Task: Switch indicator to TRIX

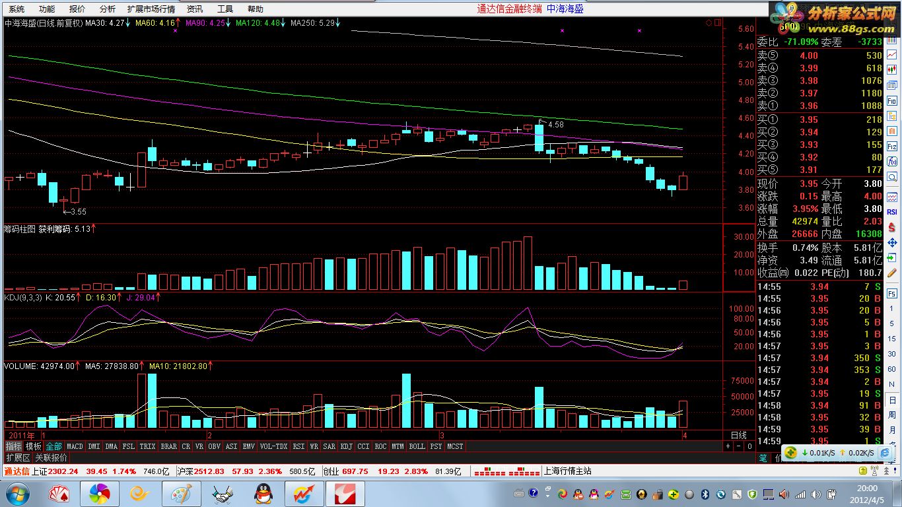Action: (147, 446)
